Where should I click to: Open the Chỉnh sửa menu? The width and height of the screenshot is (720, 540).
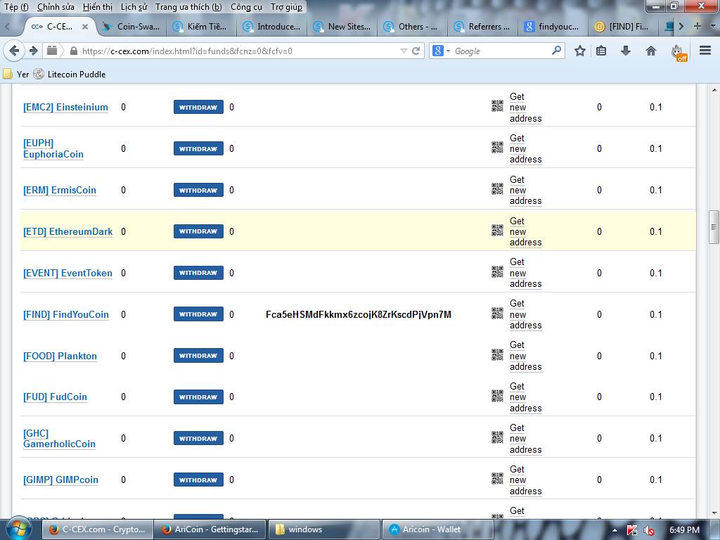(x=56, y=7)
